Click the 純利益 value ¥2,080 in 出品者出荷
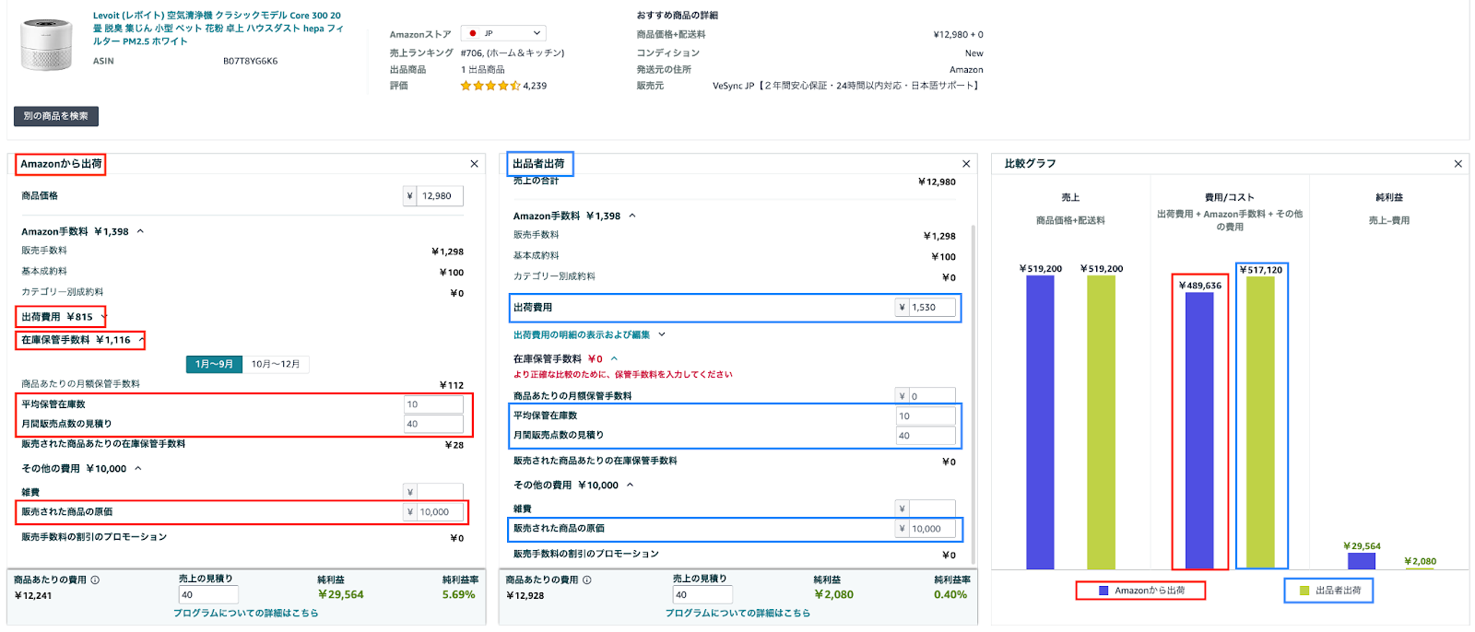Image resolution: width=1475 pixels, height=632 pixels. click(x=833, y=595)
